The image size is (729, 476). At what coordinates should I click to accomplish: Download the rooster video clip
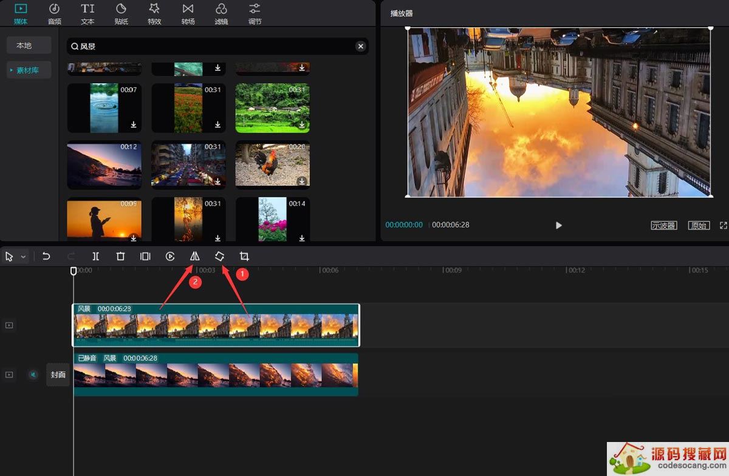[x=302, y=181]
